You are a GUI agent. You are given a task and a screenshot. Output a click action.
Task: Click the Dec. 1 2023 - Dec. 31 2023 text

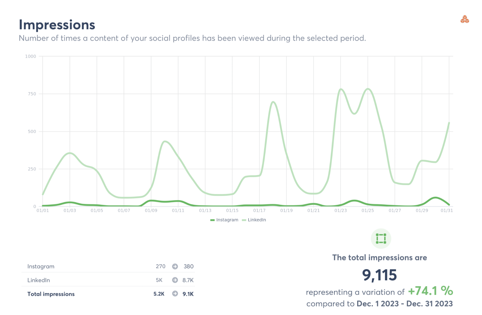coord(405,304)
